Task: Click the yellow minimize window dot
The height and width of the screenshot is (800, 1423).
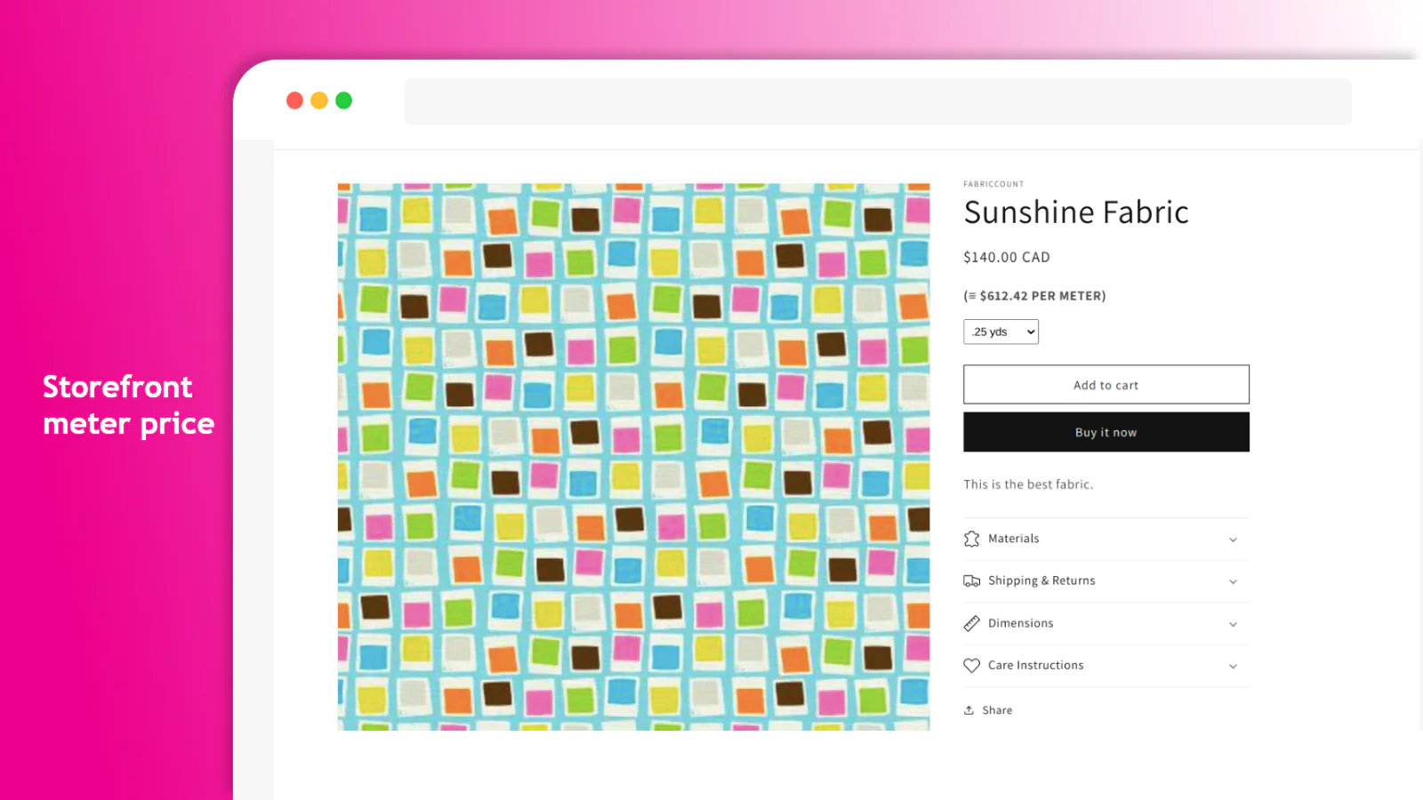Action: 319,100
